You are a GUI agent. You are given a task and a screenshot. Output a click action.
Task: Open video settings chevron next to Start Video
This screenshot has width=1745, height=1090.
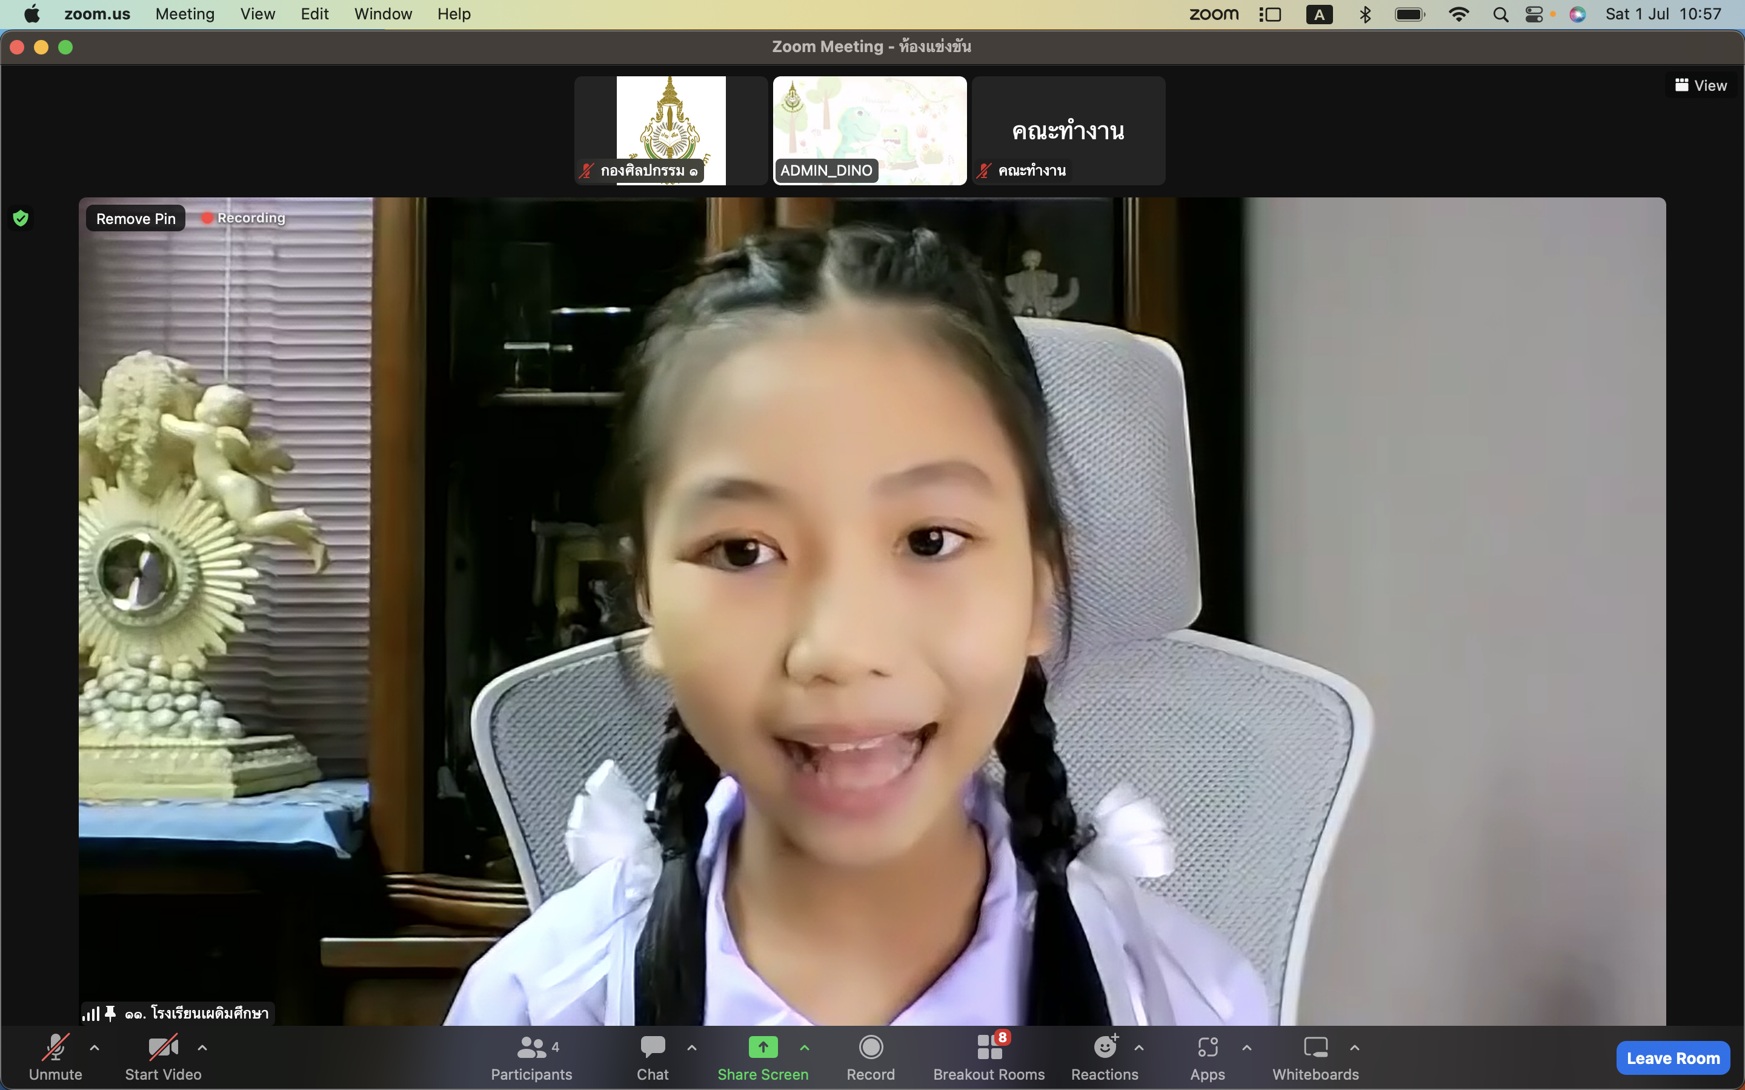tap(202, 1049)
